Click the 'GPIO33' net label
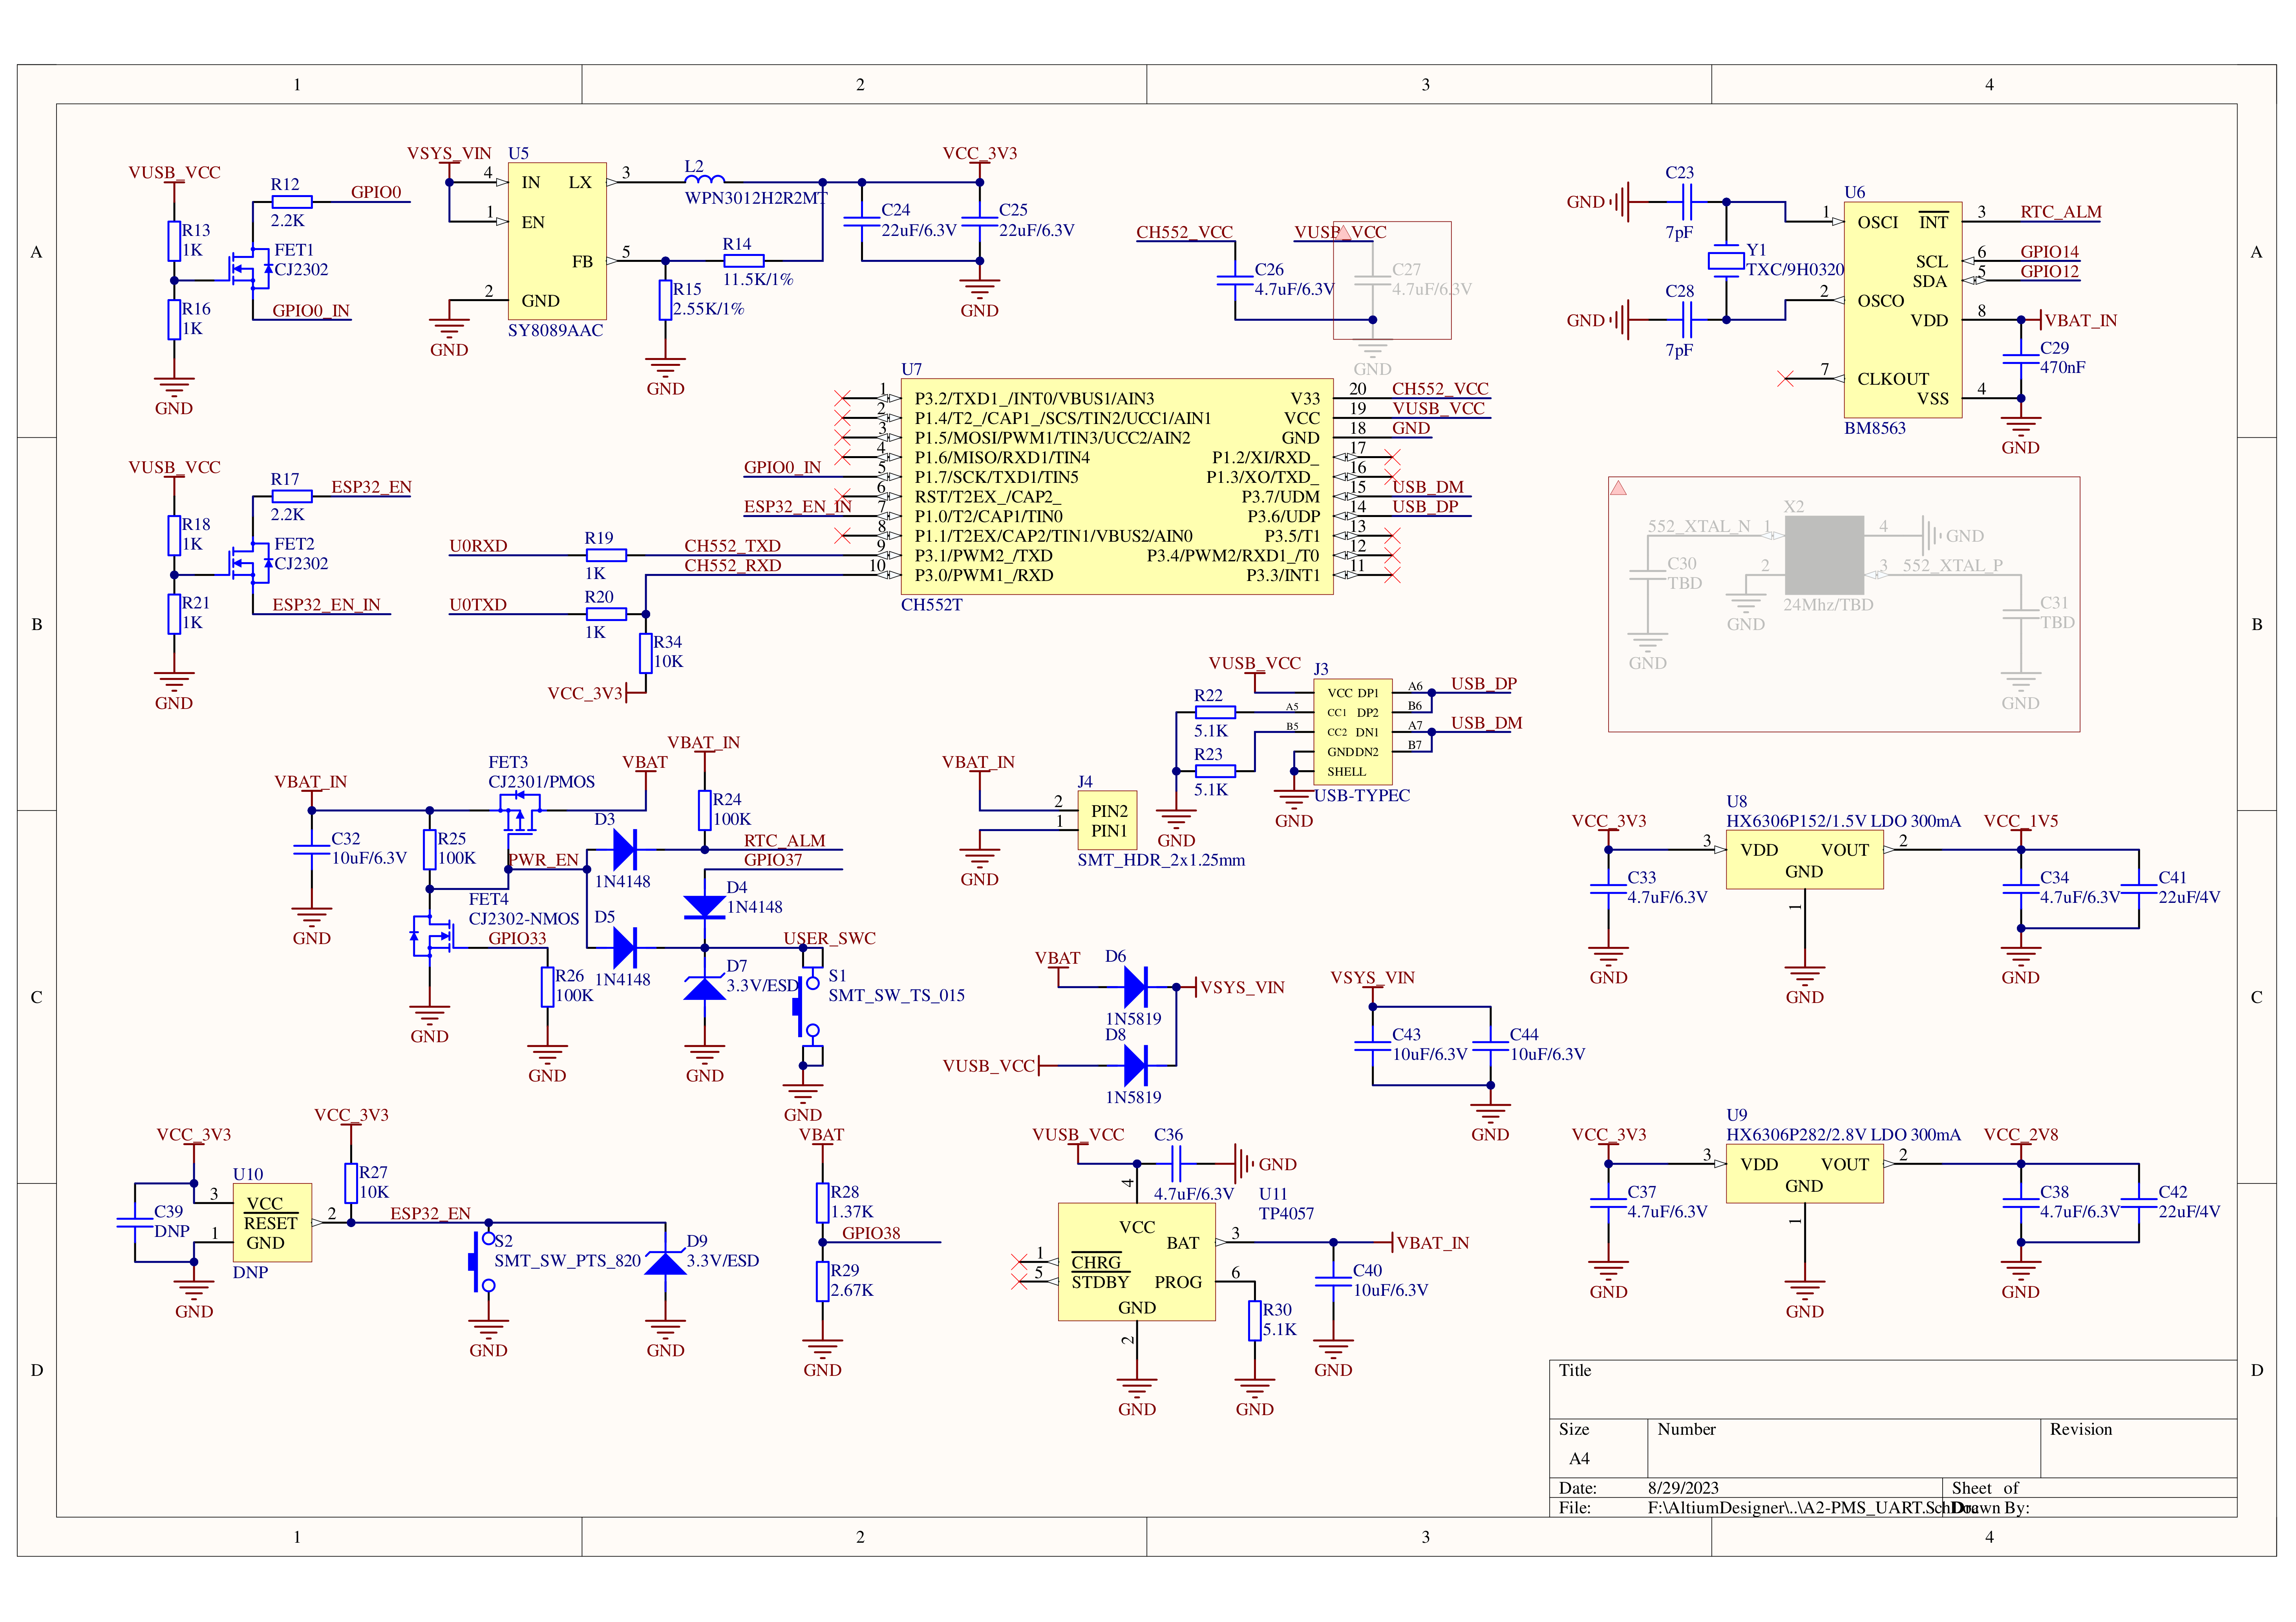 click(x=517, y=938)
